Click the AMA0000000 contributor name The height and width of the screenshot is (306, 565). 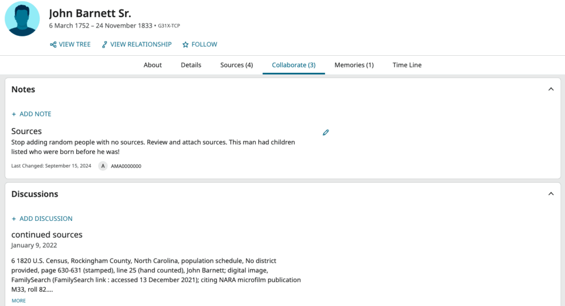coord(126,166)
